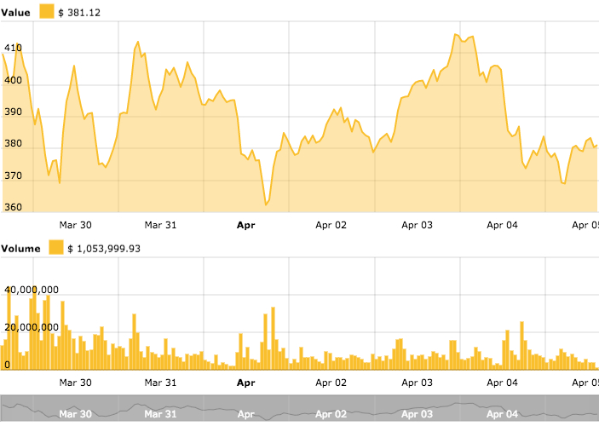Click the 360 price axis label
Viewport: 599px width, 426px height.
(13, 207)
